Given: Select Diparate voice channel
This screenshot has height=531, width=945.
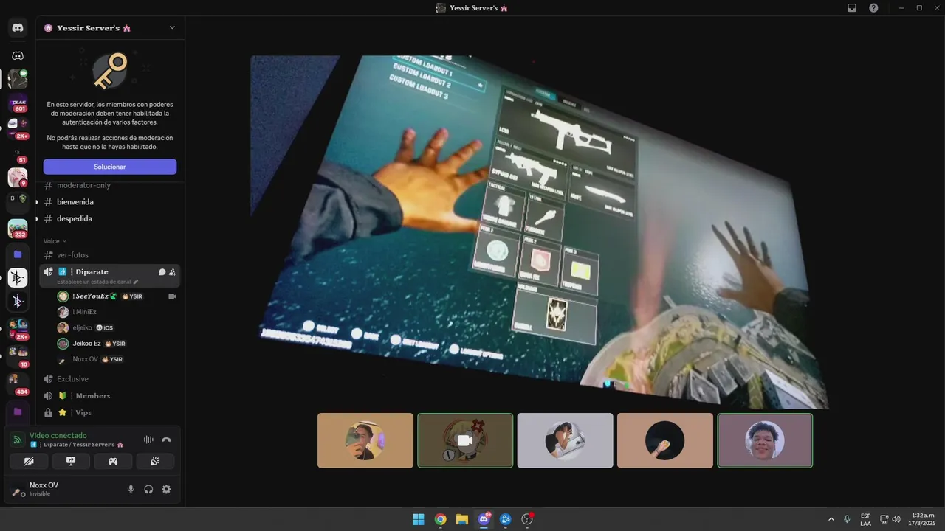Looking at the screenshot, I should [109, 276].
